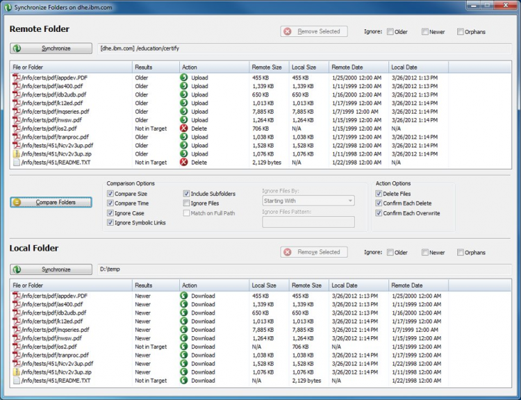Click the Upload icon for mqseries.pdf
Screen dimensions: 521x400
[x=184, y=111]
